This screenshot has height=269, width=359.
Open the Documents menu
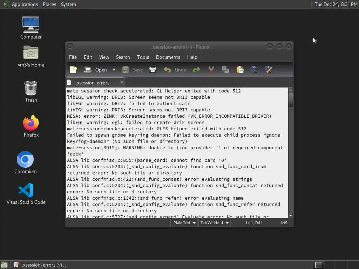point(168,57)
